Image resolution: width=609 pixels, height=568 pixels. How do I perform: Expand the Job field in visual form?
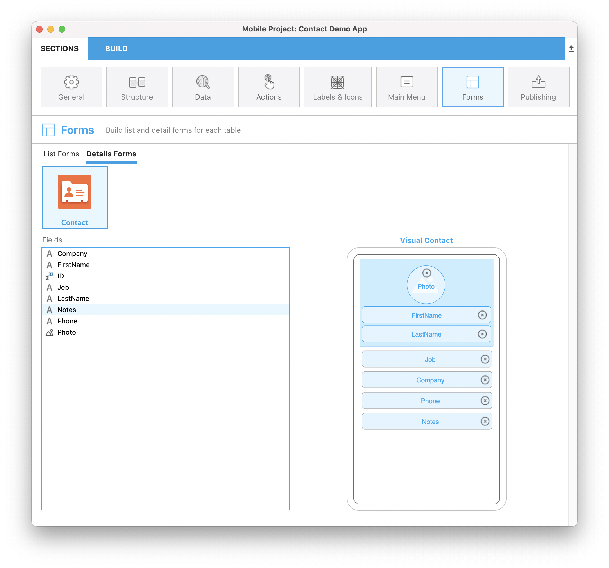[x=430, y=359]
